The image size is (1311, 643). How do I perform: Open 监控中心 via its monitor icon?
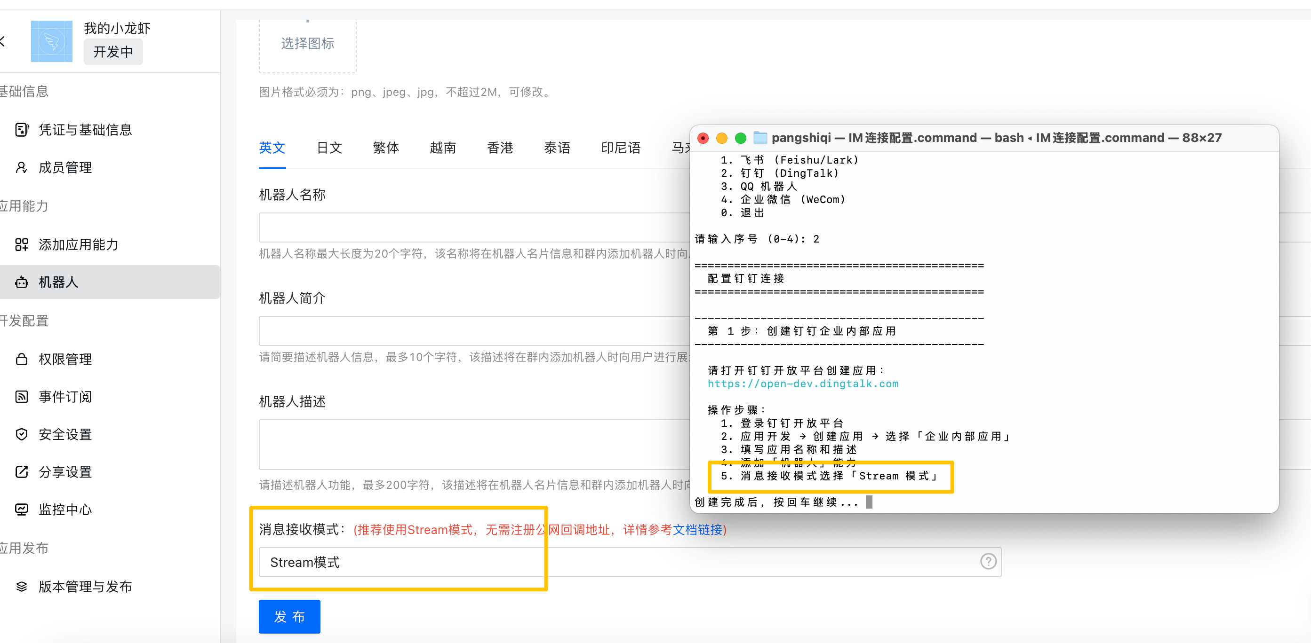click(21, 510)
